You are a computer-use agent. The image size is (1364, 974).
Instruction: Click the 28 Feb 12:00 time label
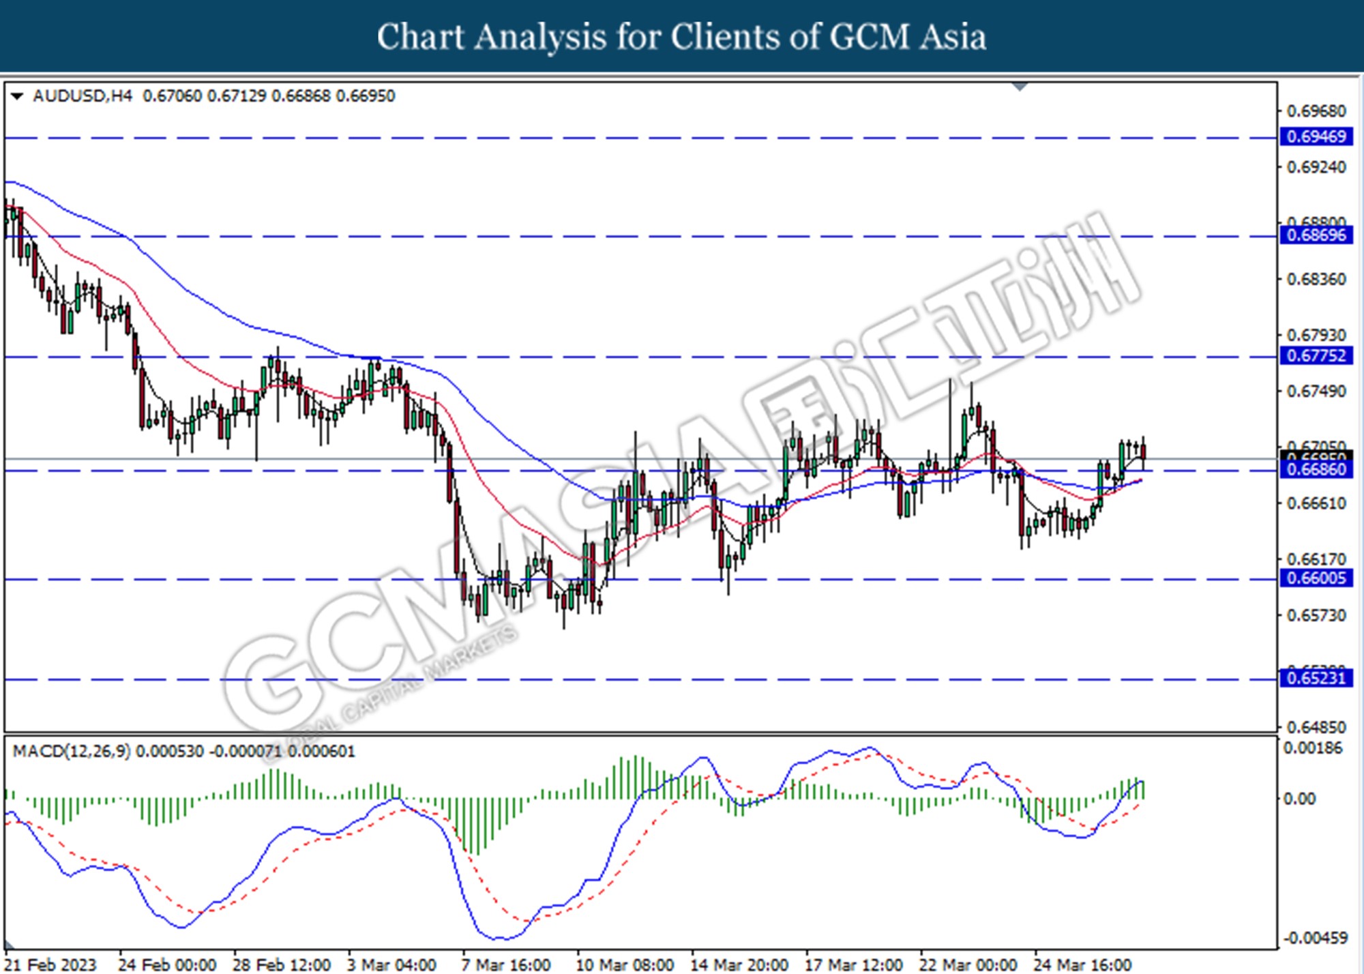tap(282, 965)
